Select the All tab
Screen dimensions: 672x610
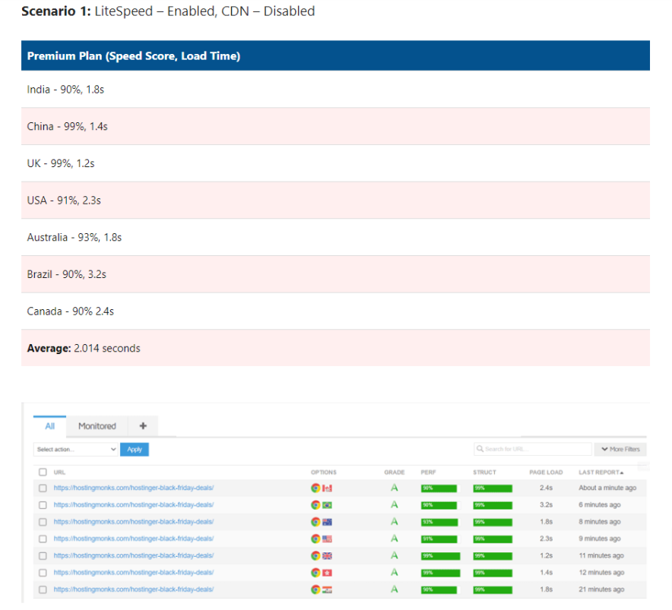pos(49,426)
